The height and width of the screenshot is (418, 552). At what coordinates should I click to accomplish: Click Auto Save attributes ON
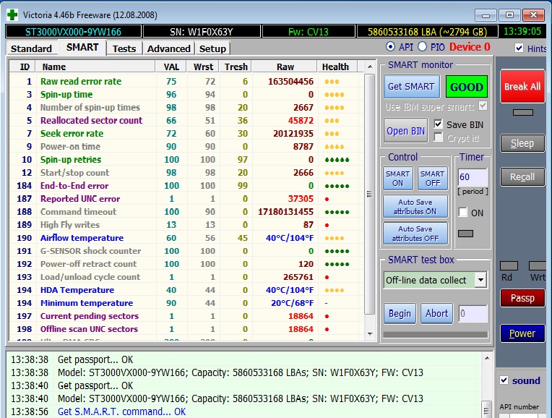pos(415,207)
